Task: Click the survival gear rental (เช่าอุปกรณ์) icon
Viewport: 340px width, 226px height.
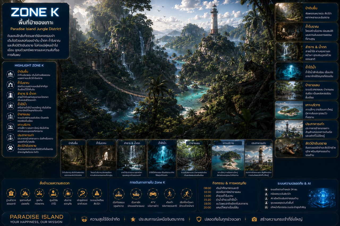Action: [x=82, y=193]
